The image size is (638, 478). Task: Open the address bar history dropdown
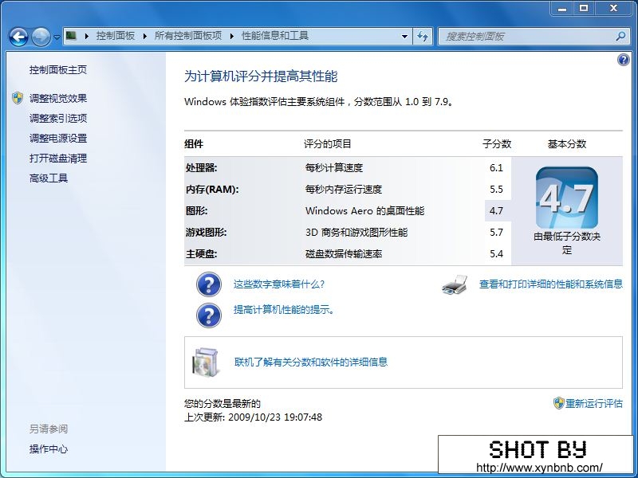404,37
